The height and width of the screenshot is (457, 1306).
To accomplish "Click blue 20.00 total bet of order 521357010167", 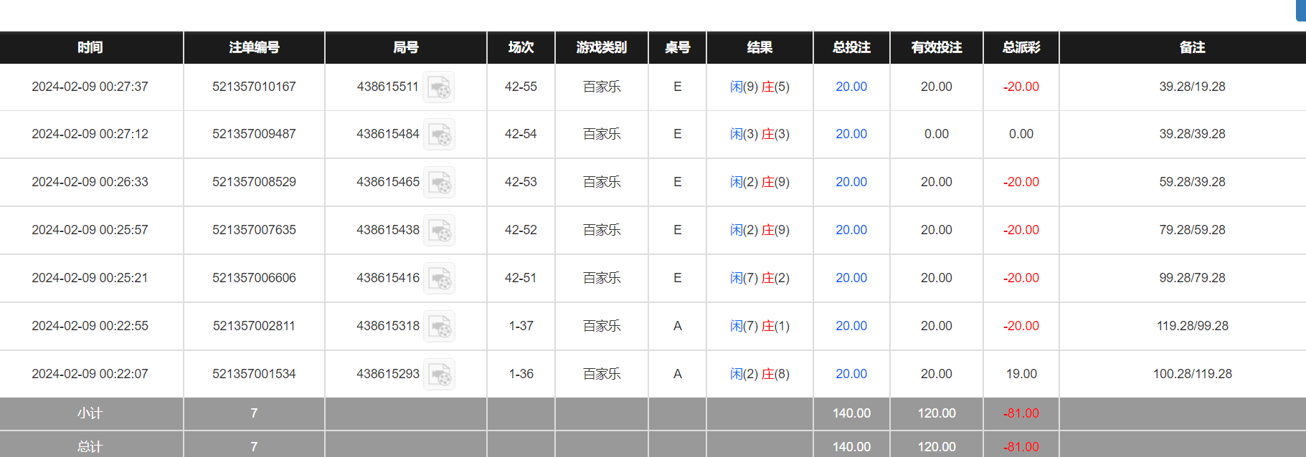I will (x=851, y=87).
